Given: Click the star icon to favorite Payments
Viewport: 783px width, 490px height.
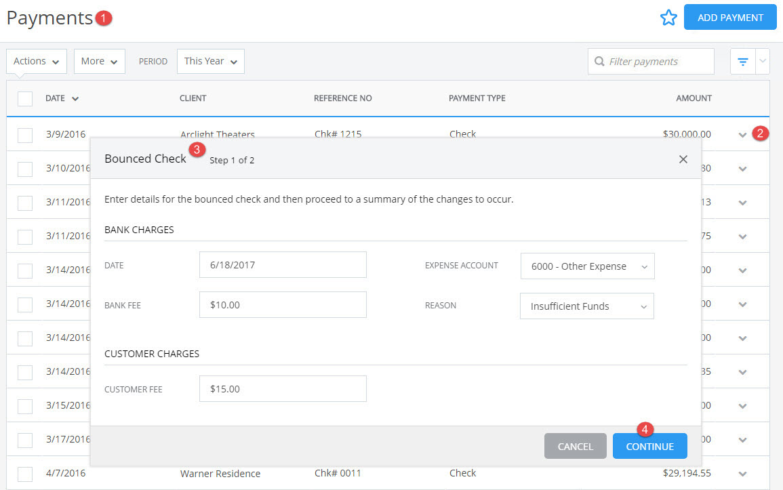Looking at the screenshot, I should 669,17.
